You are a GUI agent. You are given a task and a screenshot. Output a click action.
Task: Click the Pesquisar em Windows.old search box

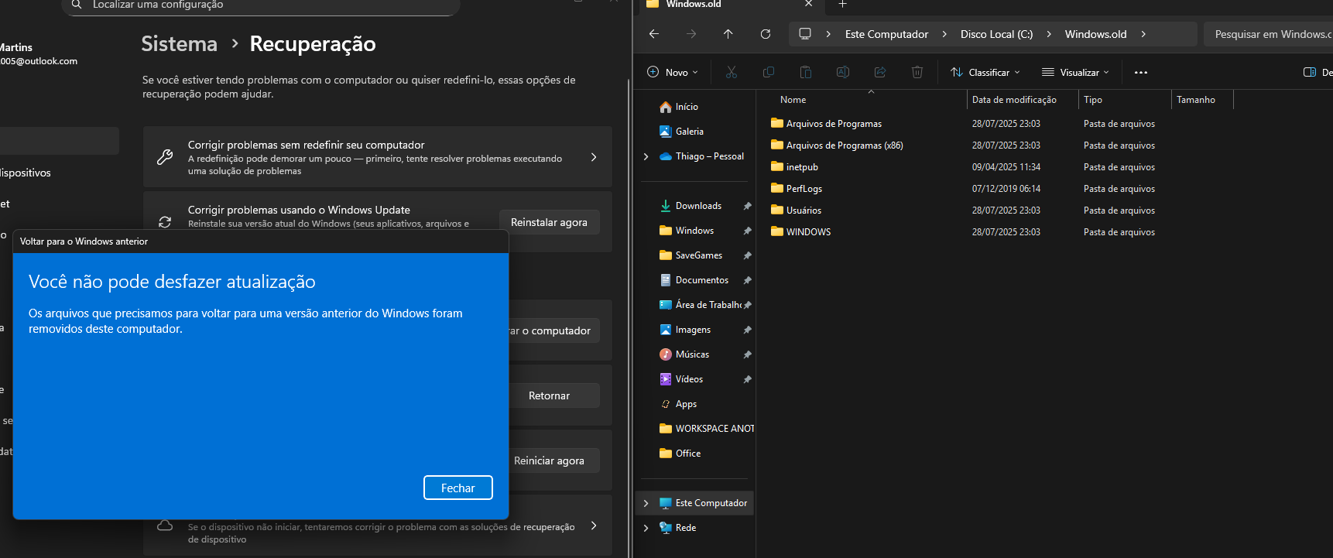point(1268,34)
